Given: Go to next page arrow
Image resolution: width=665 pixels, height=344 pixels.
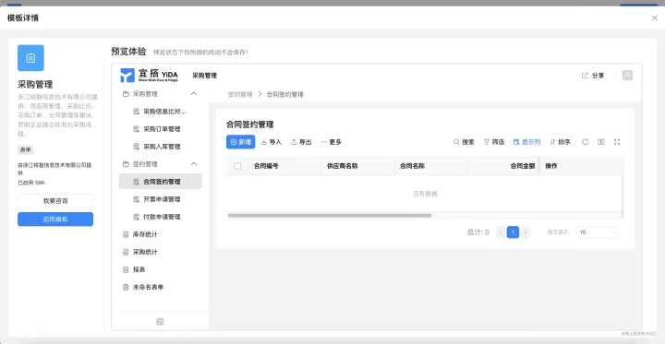Looking at the screenshot, I should 526,232.
